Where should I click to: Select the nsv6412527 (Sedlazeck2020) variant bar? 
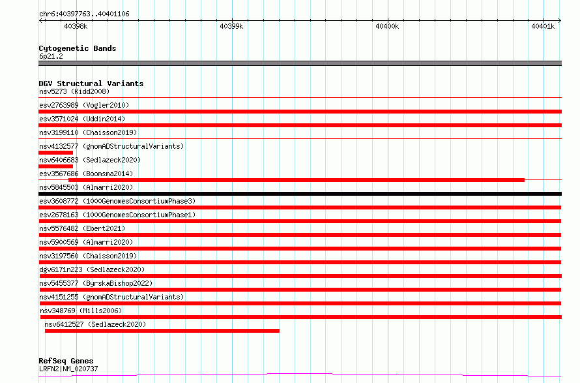(162, 331)
